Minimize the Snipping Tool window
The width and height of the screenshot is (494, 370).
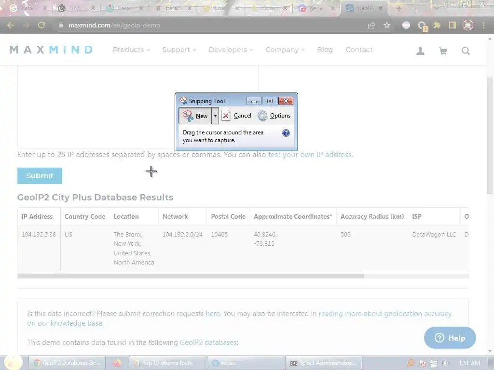254,101
